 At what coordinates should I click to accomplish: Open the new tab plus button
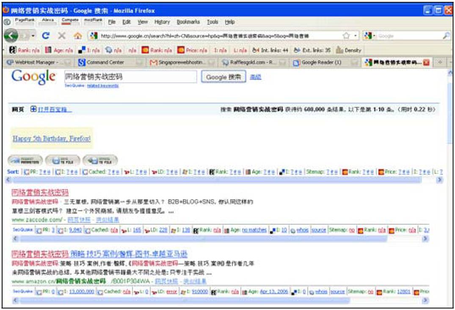440,62
